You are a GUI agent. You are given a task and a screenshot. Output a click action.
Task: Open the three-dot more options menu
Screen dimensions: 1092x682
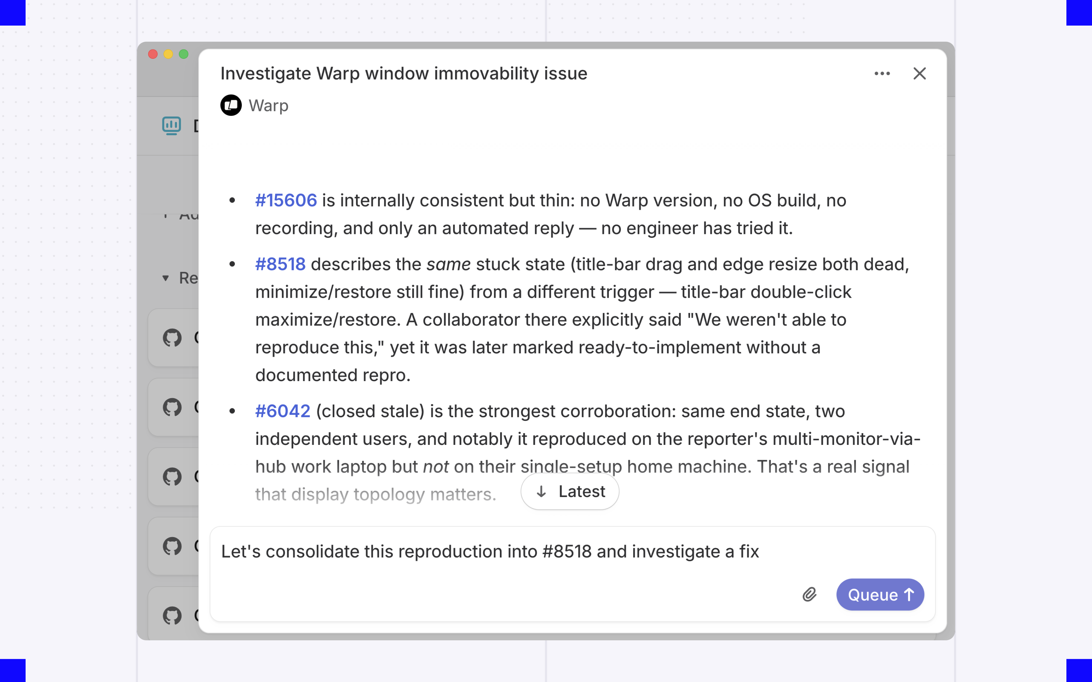tap(882, 74)
